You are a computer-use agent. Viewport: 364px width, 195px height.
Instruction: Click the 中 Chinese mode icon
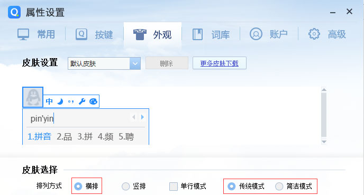point(49,101)
